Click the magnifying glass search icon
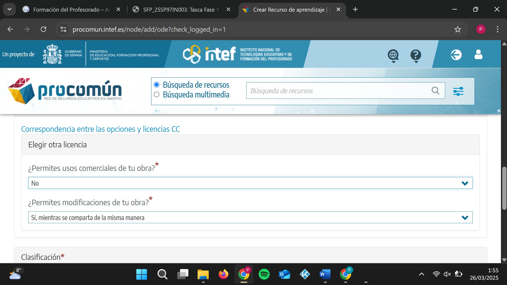The height and width of the screenshot is (285, 507). (435, 91)
